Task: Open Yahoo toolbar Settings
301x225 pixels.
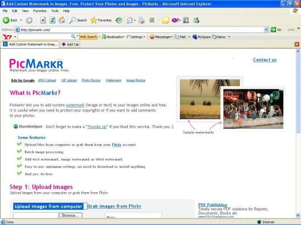Action: pyautogui.click(x=136, y=37)
